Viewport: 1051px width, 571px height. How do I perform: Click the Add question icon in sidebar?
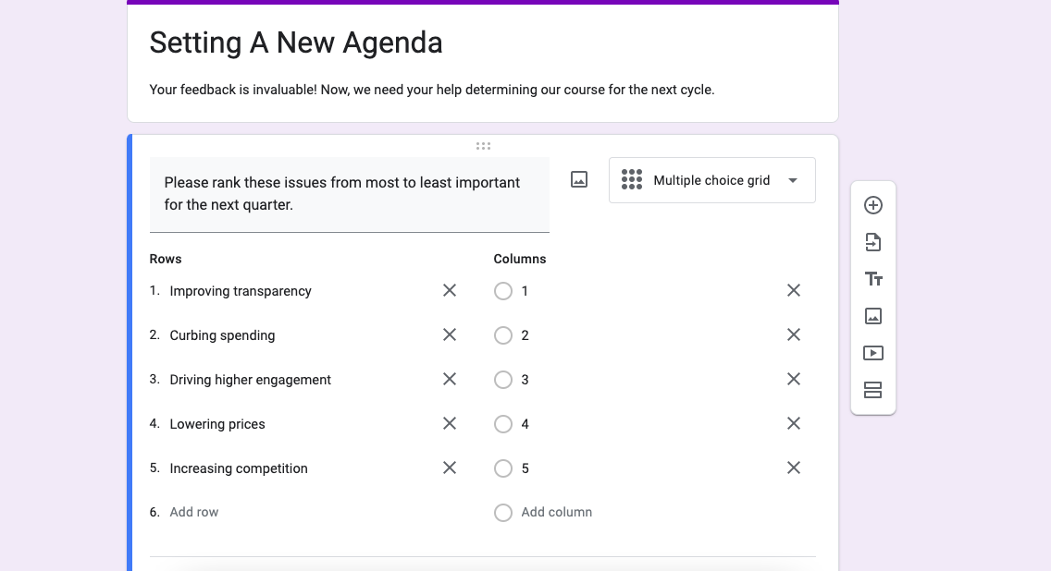(x=872, y=205)
